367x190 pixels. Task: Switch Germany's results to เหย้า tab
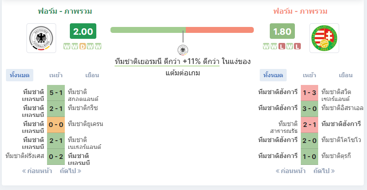[x=56, y=75]
